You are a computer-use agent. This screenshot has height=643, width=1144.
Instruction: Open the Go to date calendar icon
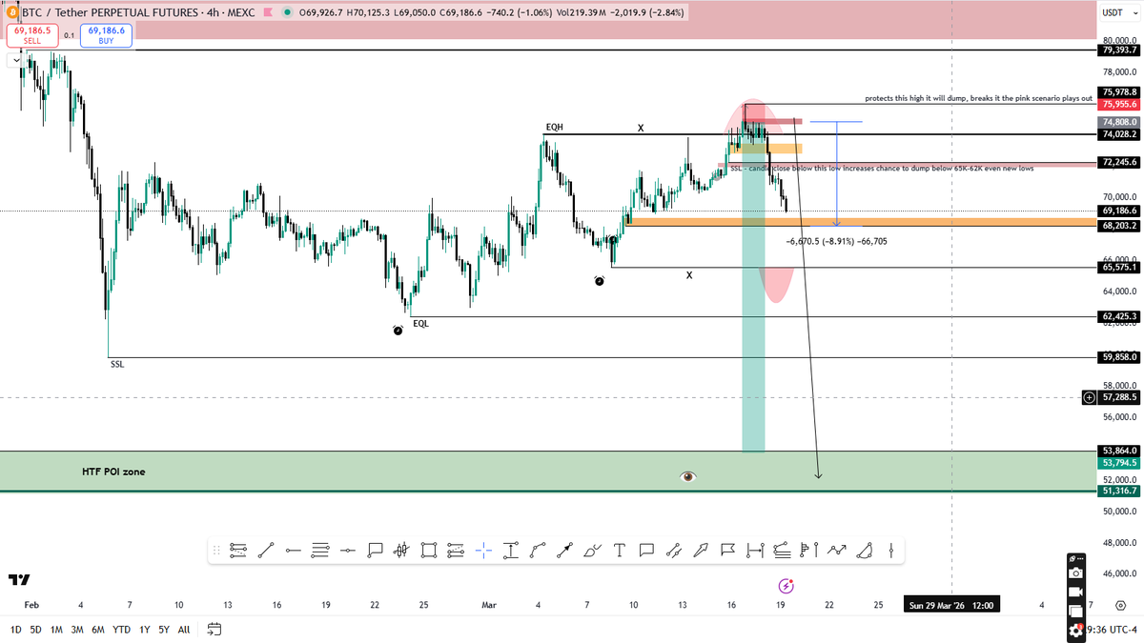click(x=214, y=630)
